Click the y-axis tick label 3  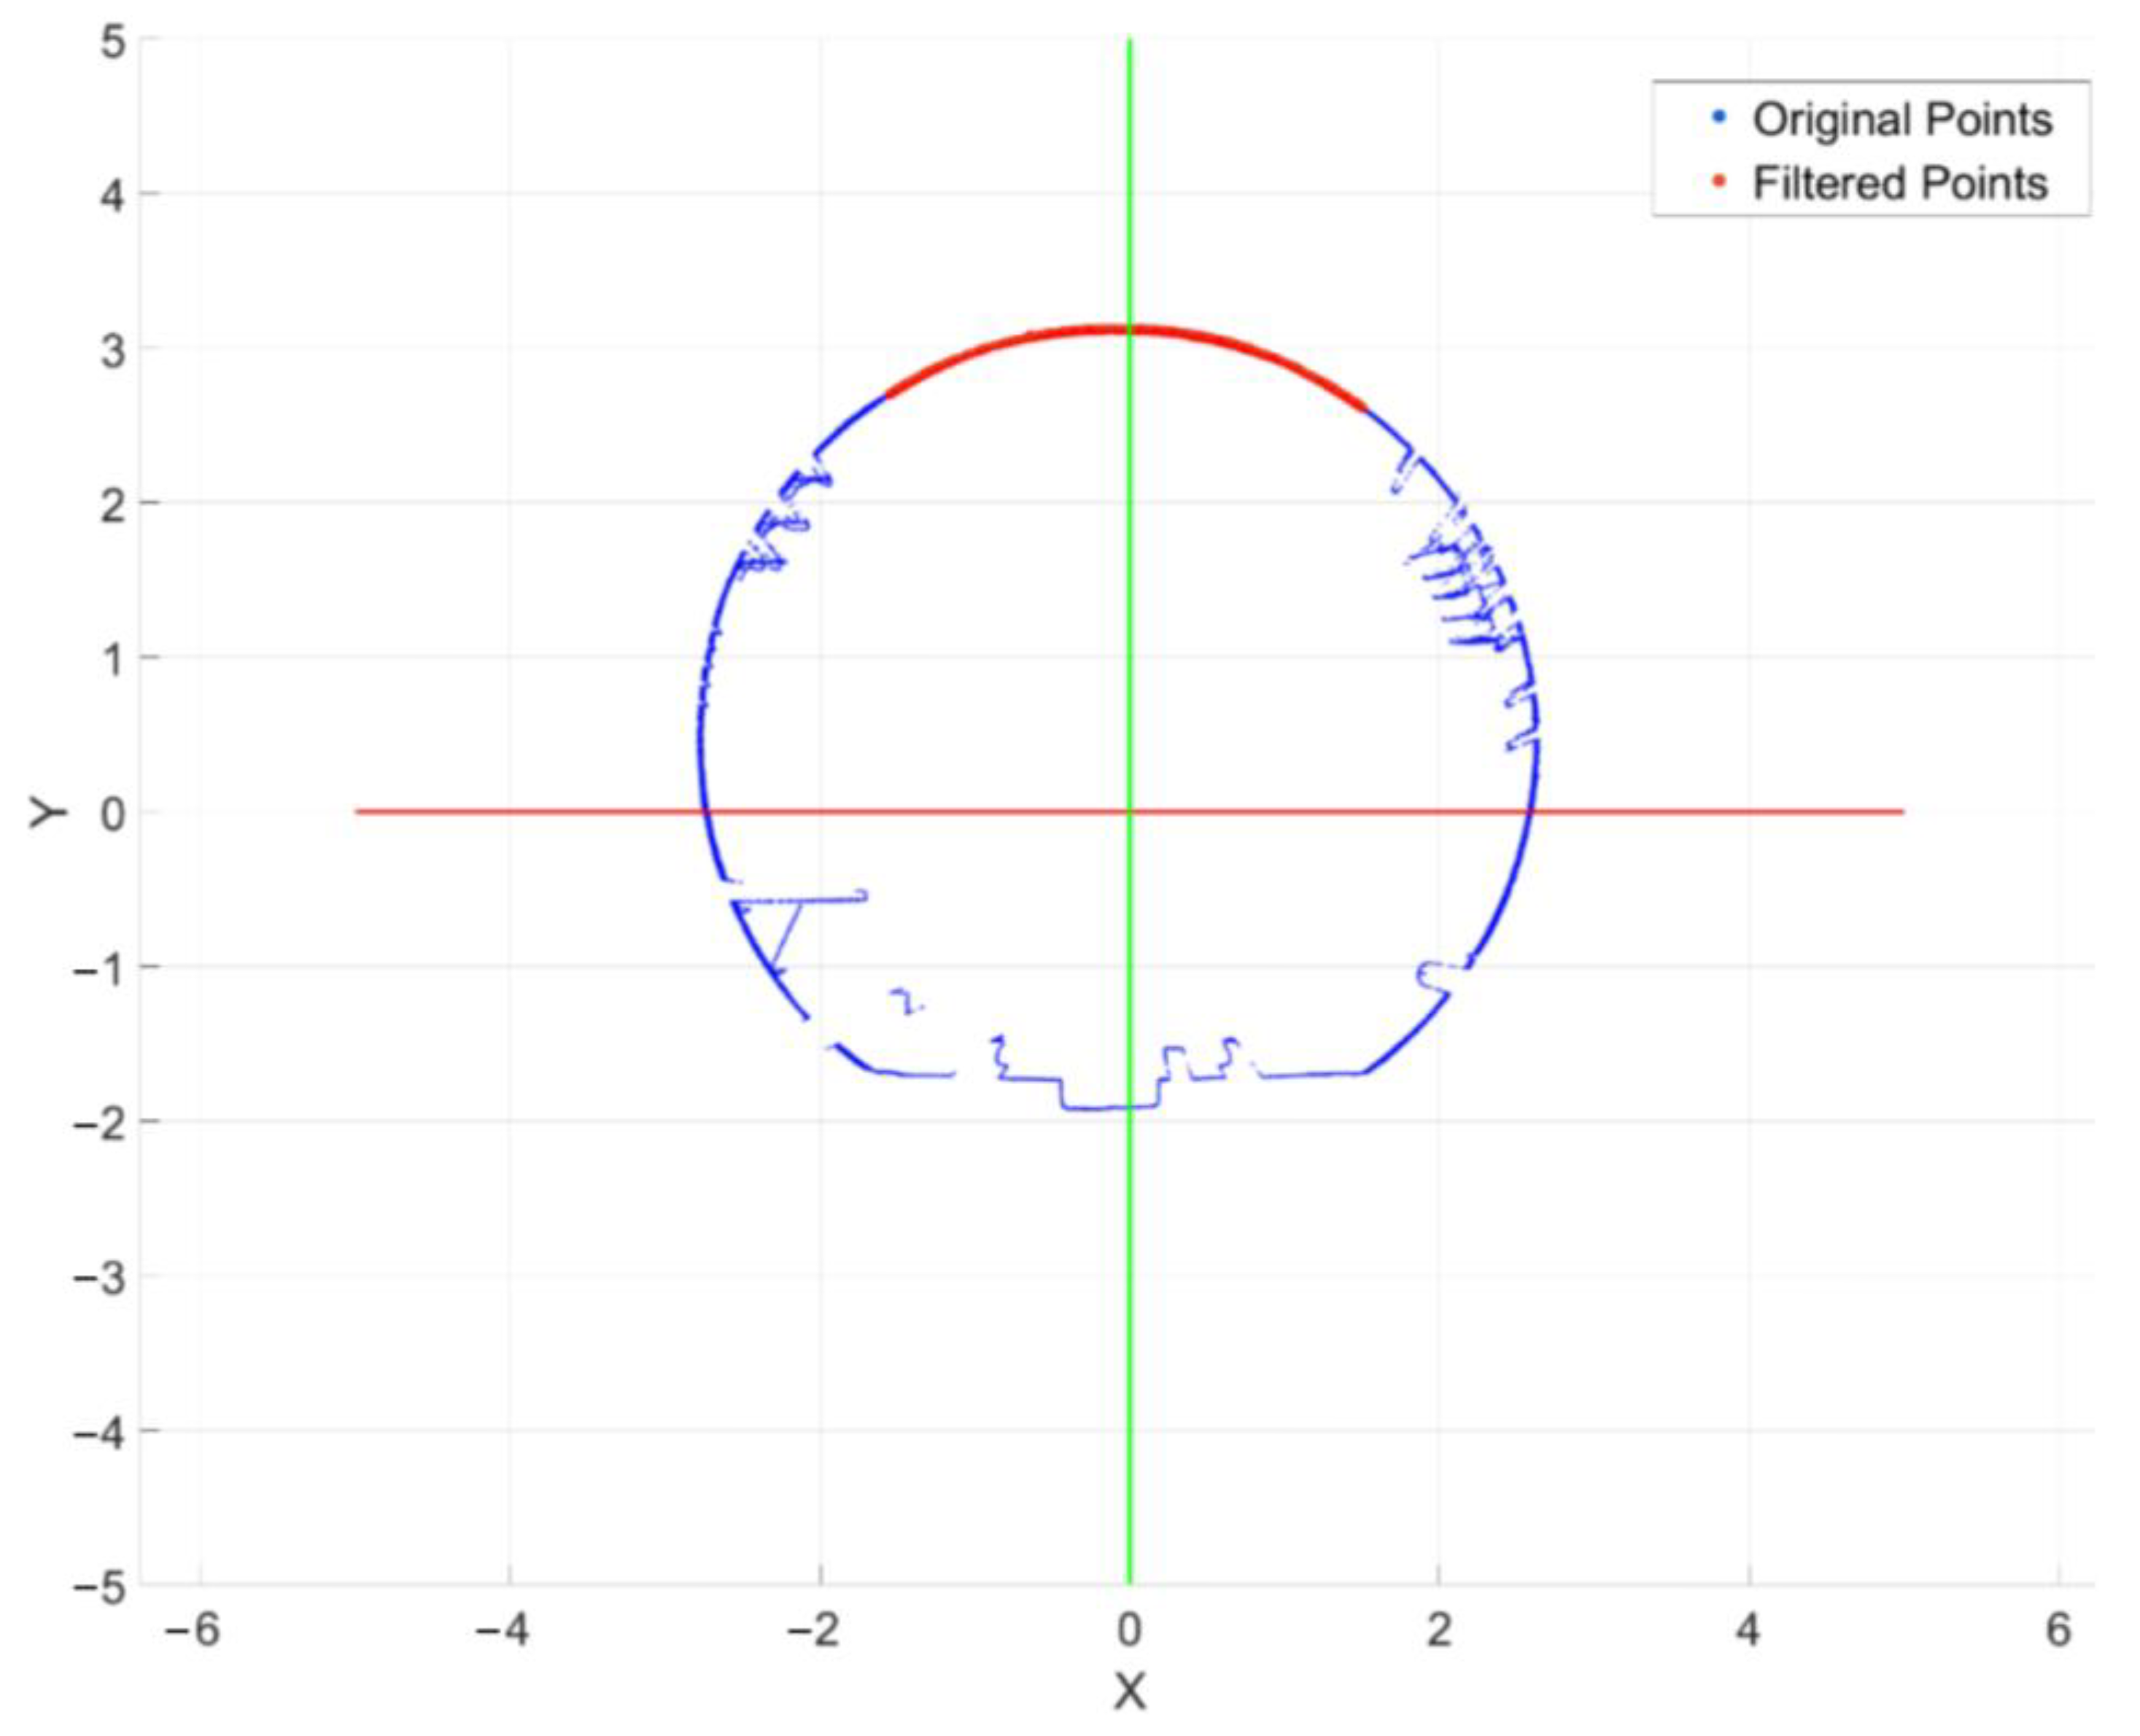113,350
